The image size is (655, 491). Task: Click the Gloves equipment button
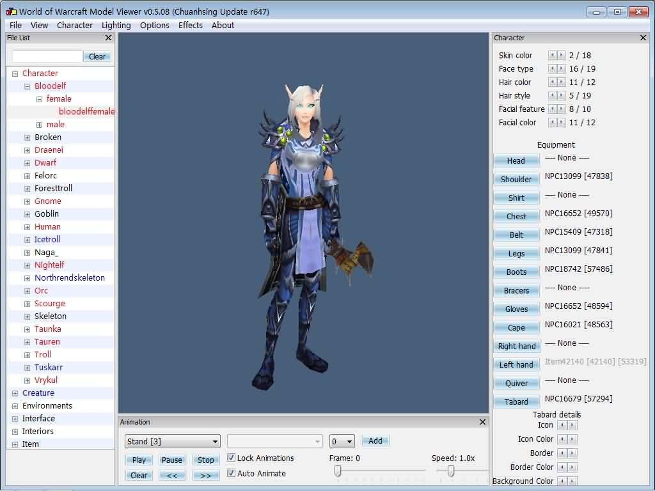(x=516, y=309)
